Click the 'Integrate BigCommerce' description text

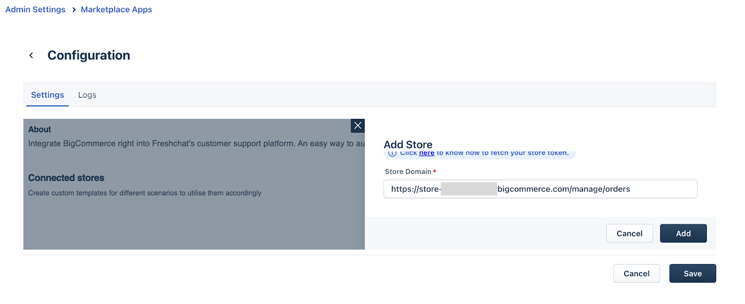point(196,144)
